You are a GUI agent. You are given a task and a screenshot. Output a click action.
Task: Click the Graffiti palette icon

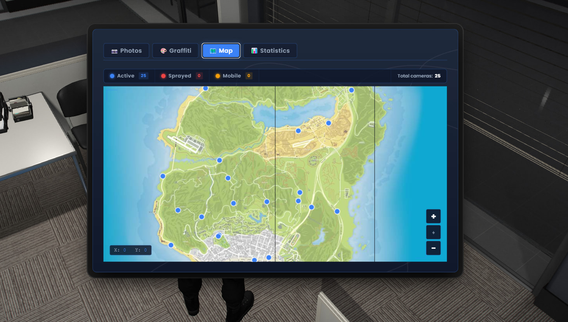coord(163,51)
